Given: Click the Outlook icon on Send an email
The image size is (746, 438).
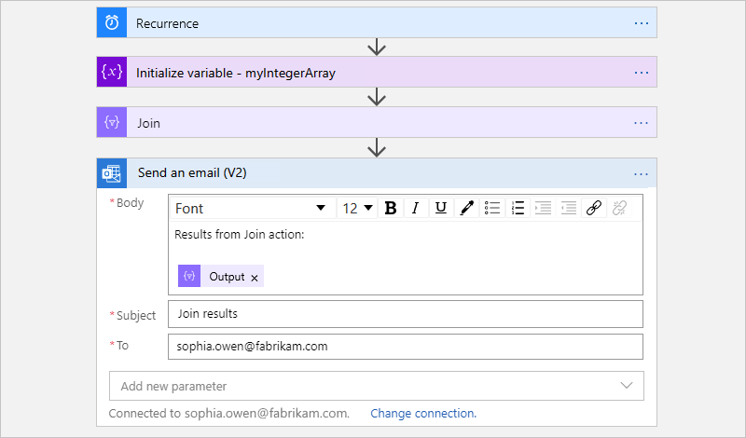Looking at the screenshot, I should click(112, 173).
